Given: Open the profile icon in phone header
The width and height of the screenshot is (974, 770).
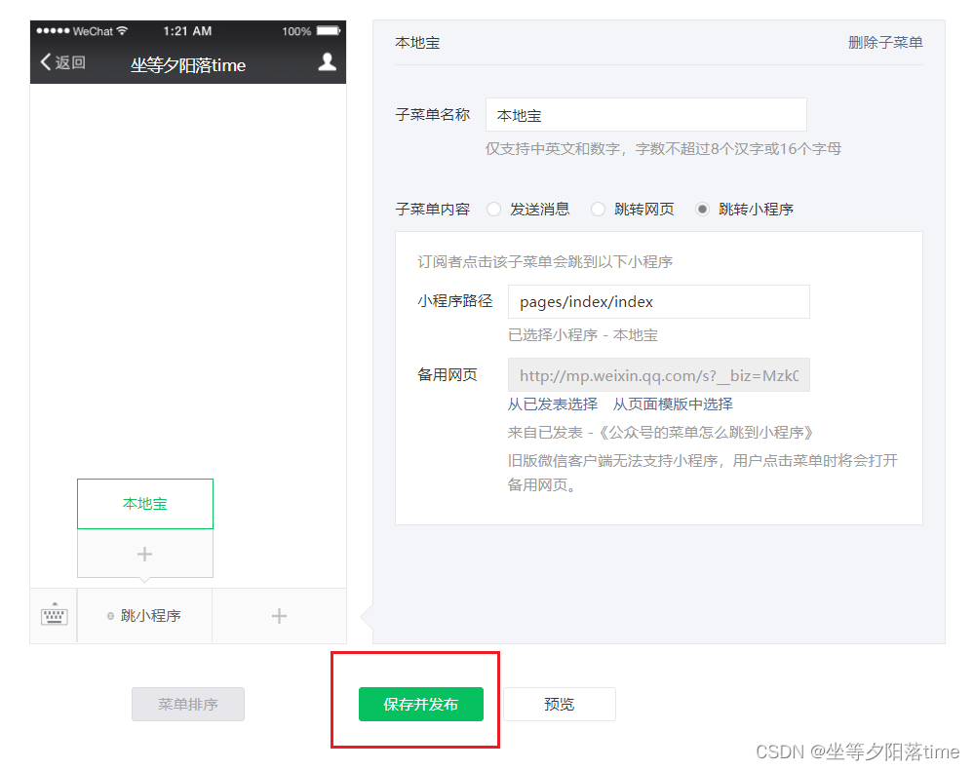Looking at the screenshot, I should pyautogui.click(x=327, y=62).
